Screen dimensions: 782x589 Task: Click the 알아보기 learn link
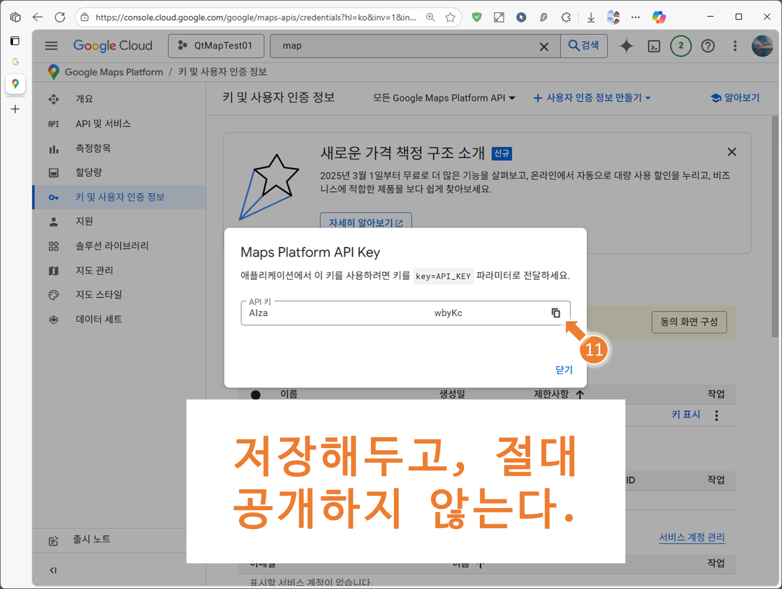pos(735,98)
